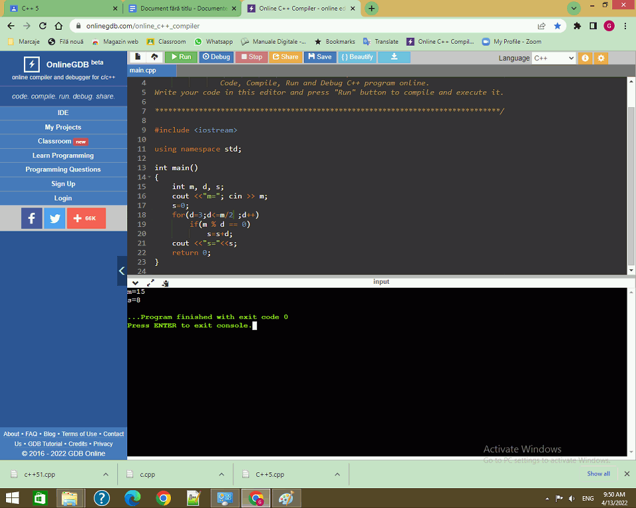
Task: Collapse the left sidebar with arrow
Action: 122,271
